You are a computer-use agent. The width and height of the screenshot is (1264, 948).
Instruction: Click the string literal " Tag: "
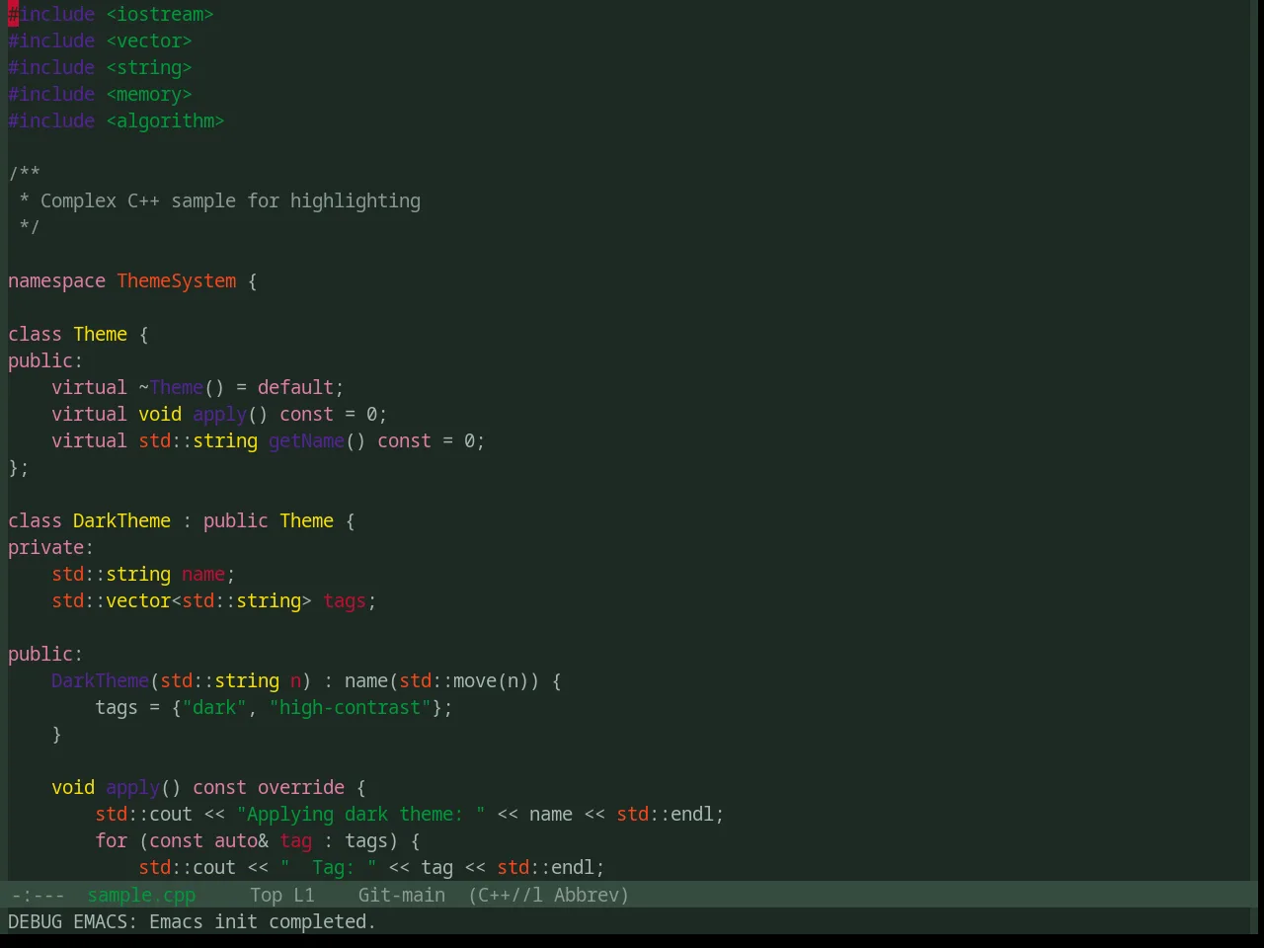(x=328, y=868)
